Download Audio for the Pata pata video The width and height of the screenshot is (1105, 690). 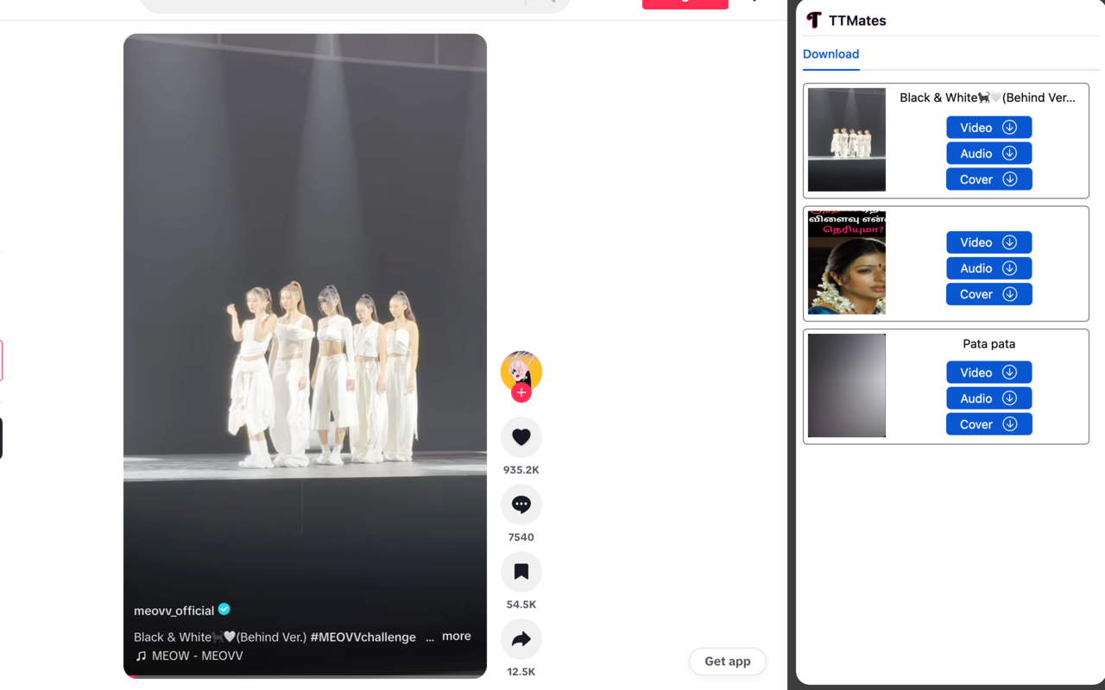(x=988, y=398)
